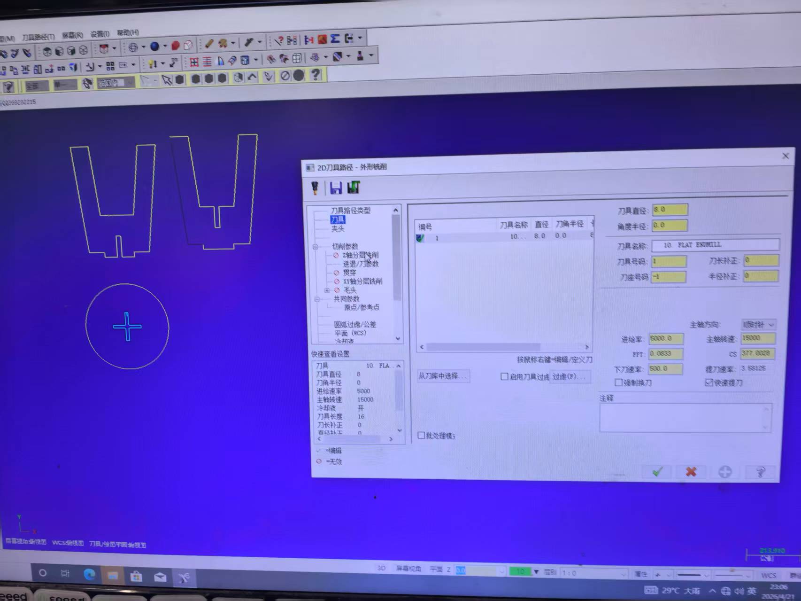Open Microsoft Edge from the taskbar
Image resolution: width=801 pixels, height=601 pixels.
(x=89, y=574)
